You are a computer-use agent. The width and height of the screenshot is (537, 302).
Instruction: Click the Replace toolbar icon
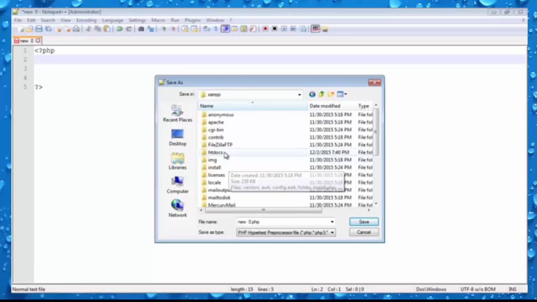click(x=150, y=29)
